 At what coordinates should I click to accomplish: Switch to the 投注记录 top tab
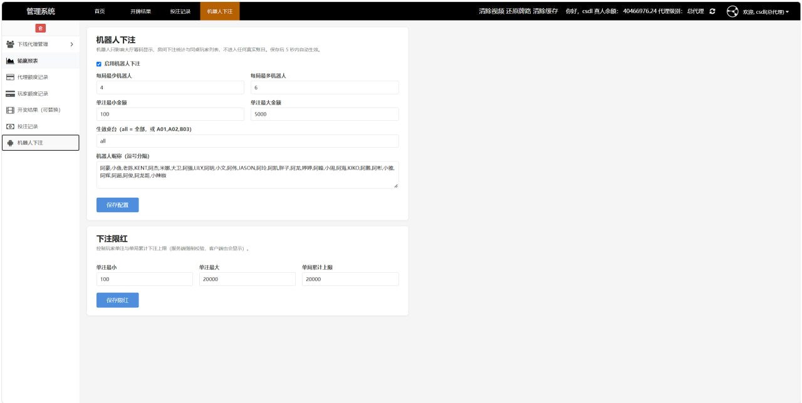[x=180, y=11]
